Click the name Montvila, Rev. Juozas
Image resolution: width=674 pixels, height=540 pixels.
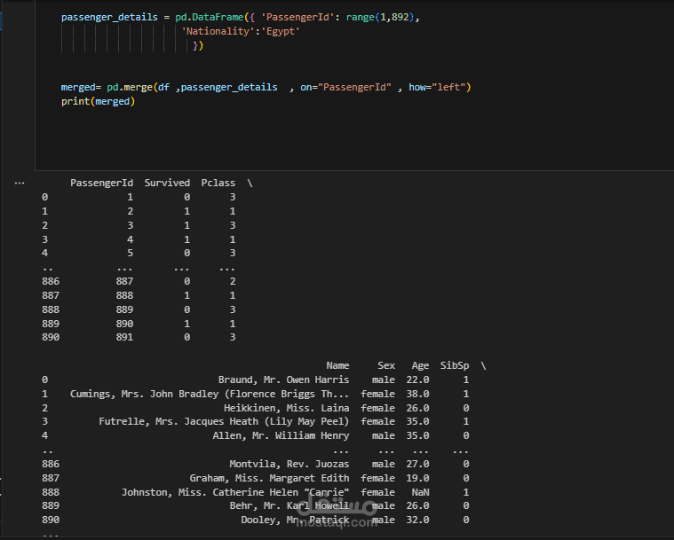click(289, 464)
